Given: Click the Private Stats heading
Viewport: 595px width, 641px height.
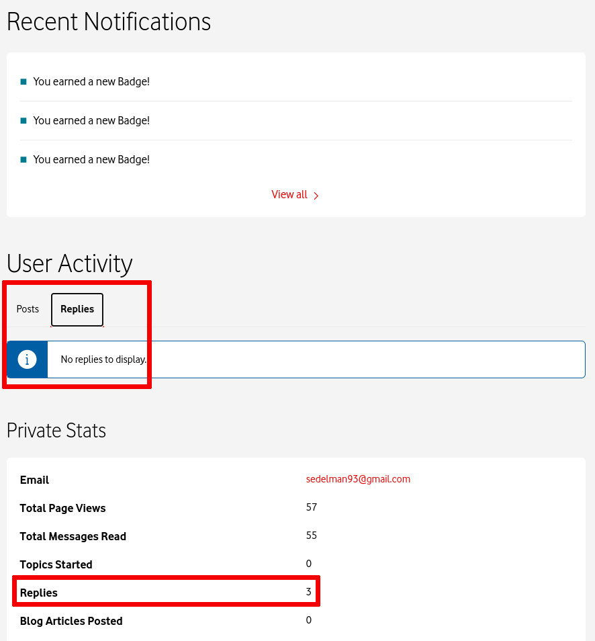Looking at the screenshot, I should point(56,431).
